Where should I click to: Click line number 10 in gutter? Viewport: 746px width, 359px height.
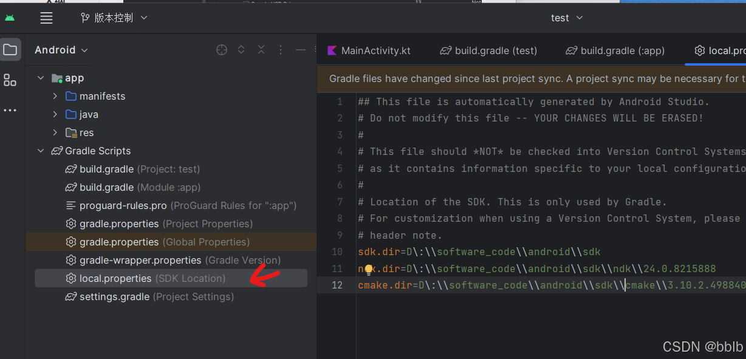click(337, 251)
